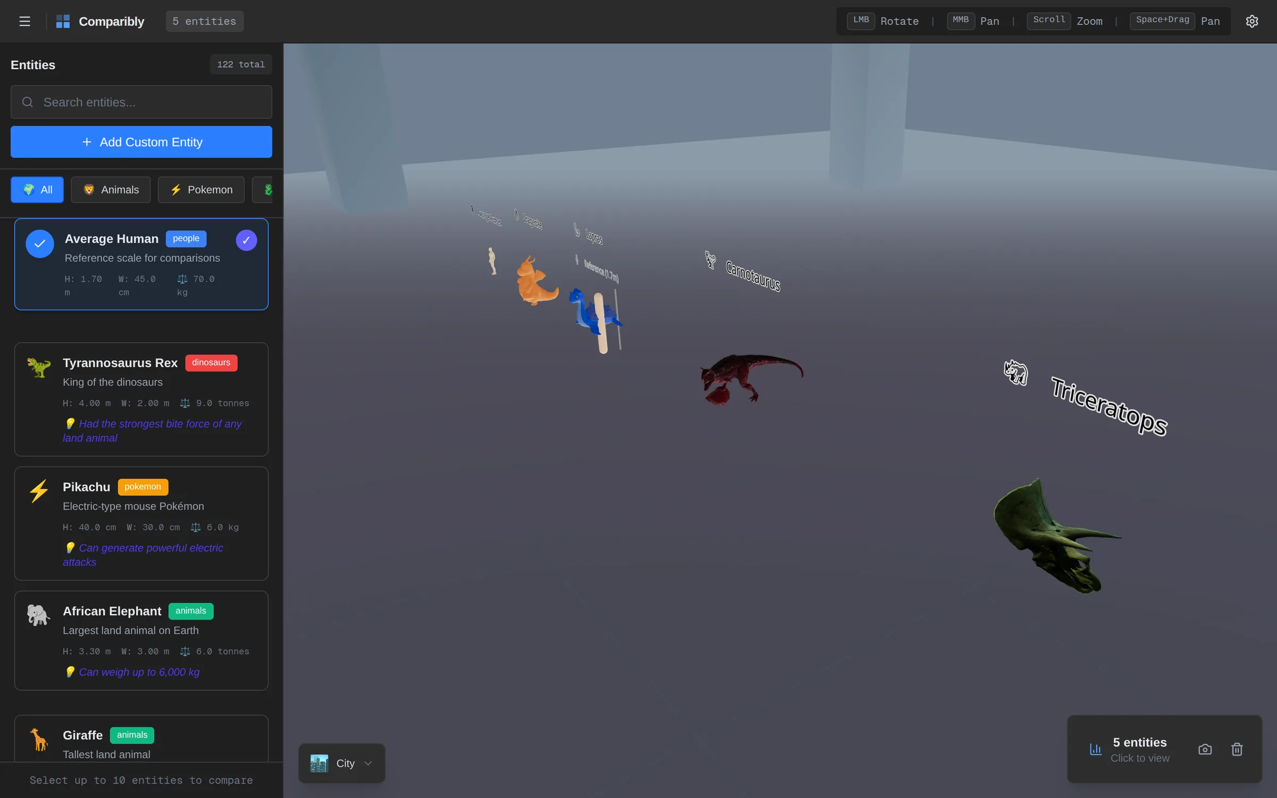
Task: Click the Carnotaurus label icon in scene
Action: [710, 260]
